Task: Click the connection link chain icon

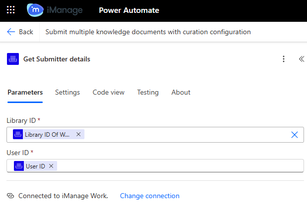Action: pos(10,196)
